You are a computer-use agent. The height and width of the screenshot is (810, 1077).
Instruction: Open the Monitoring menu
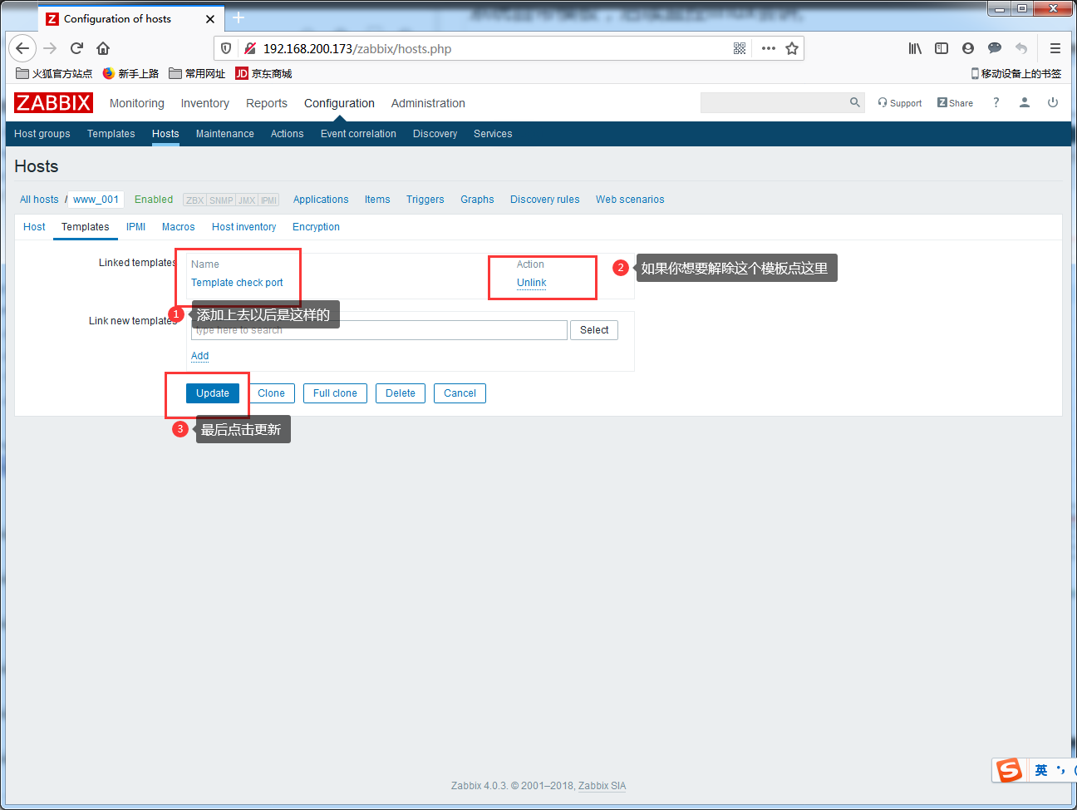click(x=137, y=103)
